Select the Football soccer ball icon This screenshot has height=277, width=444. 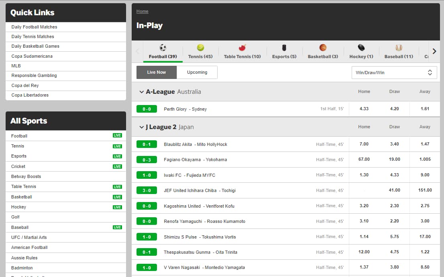(x=163, y=47)
